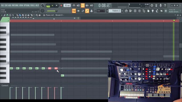
Task: Open the FILE menu
Action: click(2, 5)
